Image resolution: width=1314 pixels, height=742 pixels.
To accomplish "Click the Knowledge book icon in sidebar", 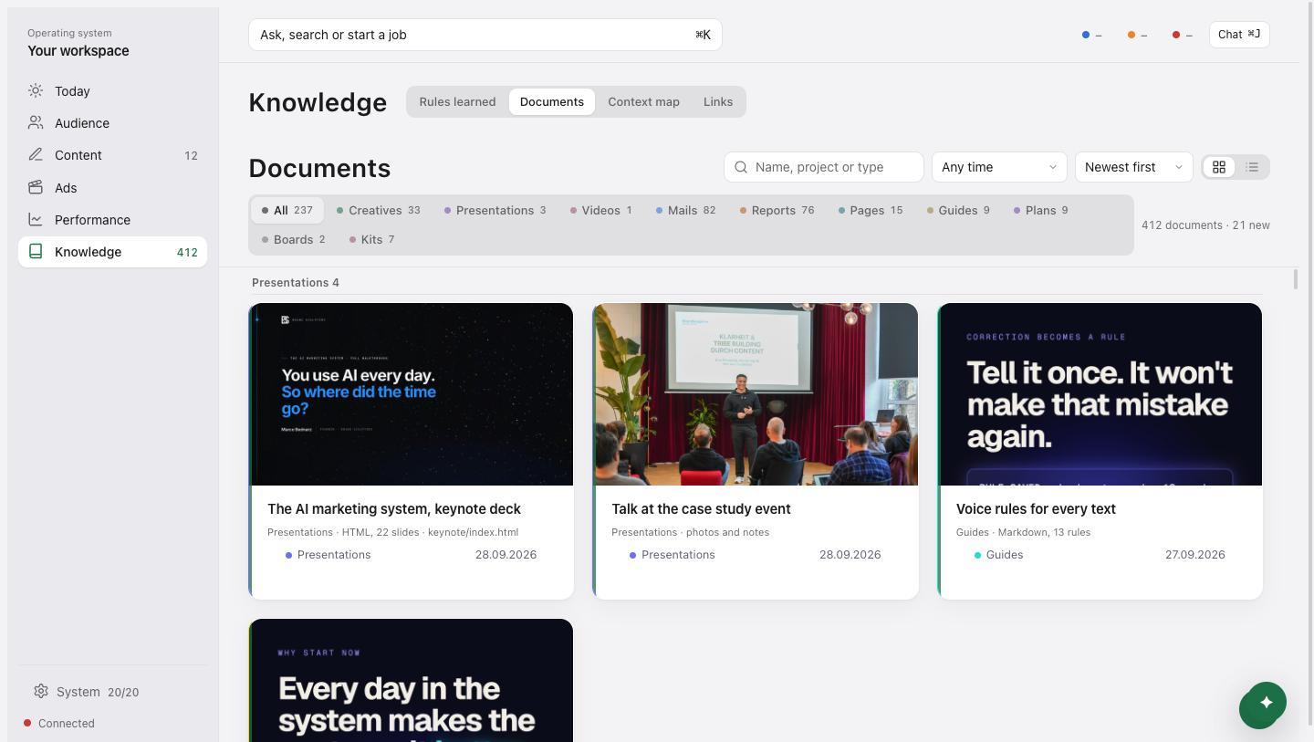I will tap(36, 251).
